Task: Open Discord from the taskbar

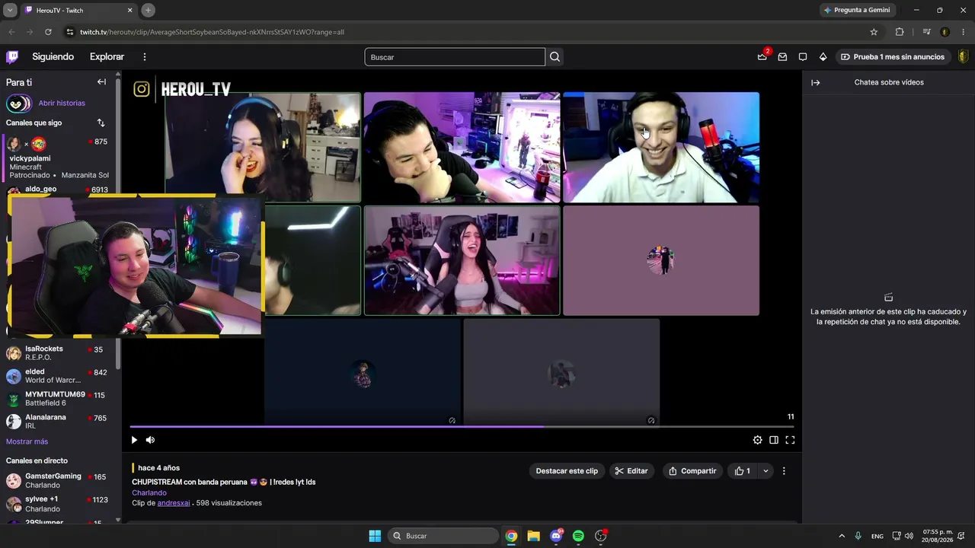Action: pos(556,536)
